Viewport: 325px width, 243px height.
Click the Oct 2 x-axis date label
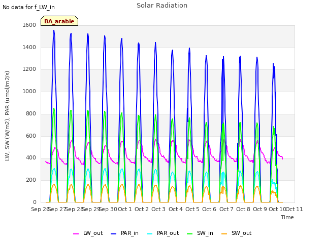(x=142, y=209)
